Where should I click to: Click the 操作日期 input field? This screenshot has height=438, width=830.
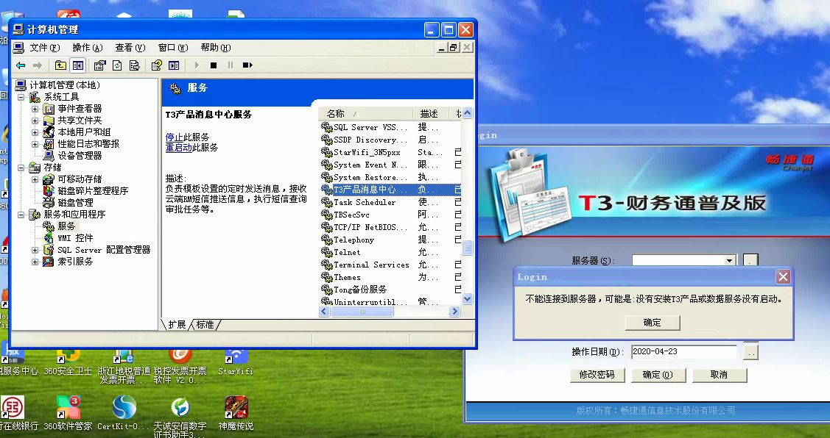pyautogui.click(x=684, y=352)
